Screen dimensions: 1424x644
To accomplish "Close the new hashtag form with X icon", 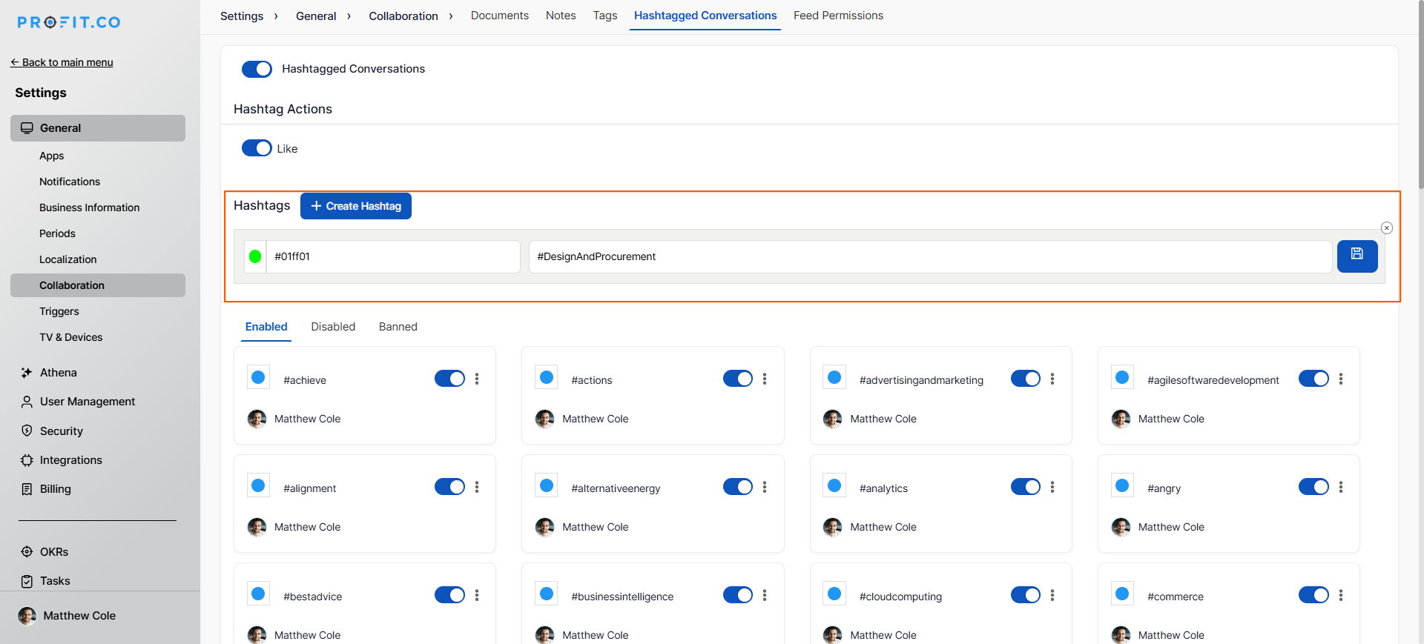I will pos(1386,228).
